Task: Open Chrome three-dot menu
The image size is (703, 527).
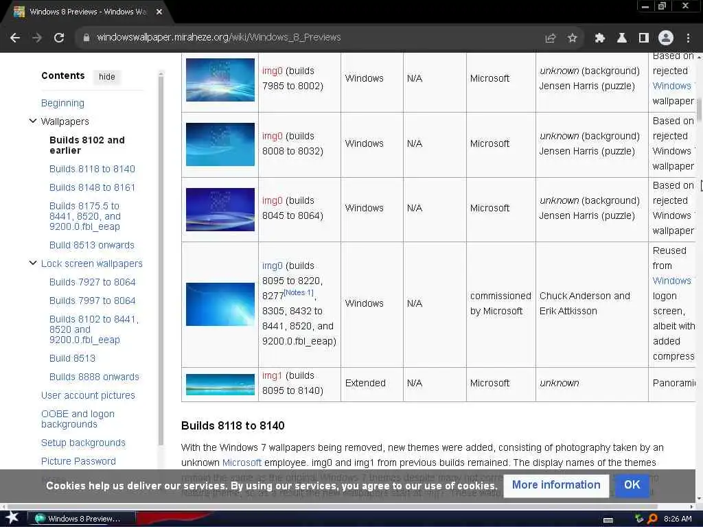Action: tap(688, 38)
